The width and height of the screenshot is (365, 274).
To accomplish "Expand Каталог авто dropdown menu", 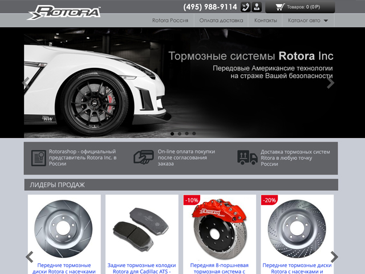I will pos(308,21).
